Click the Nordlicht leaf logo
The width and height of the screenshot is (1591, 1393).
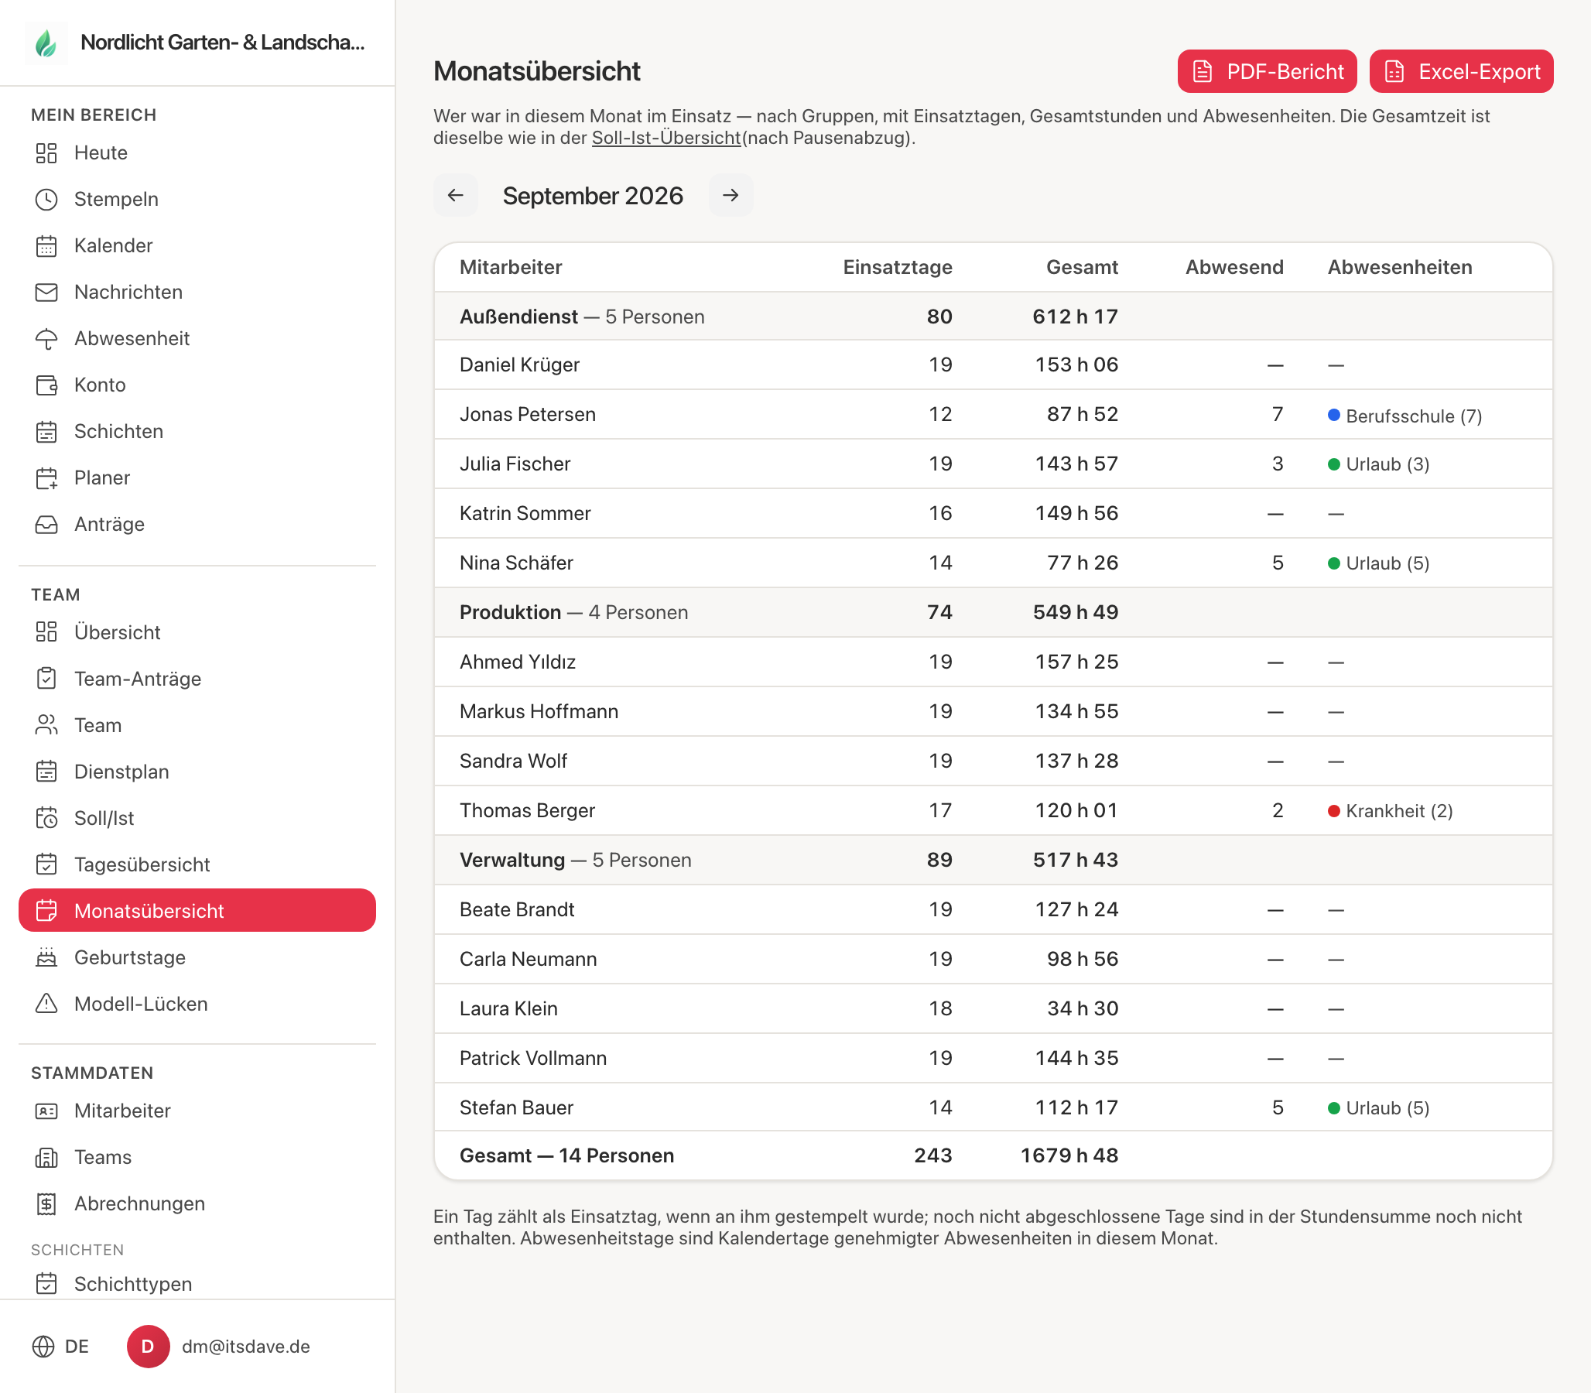click(x=46, y=43)
